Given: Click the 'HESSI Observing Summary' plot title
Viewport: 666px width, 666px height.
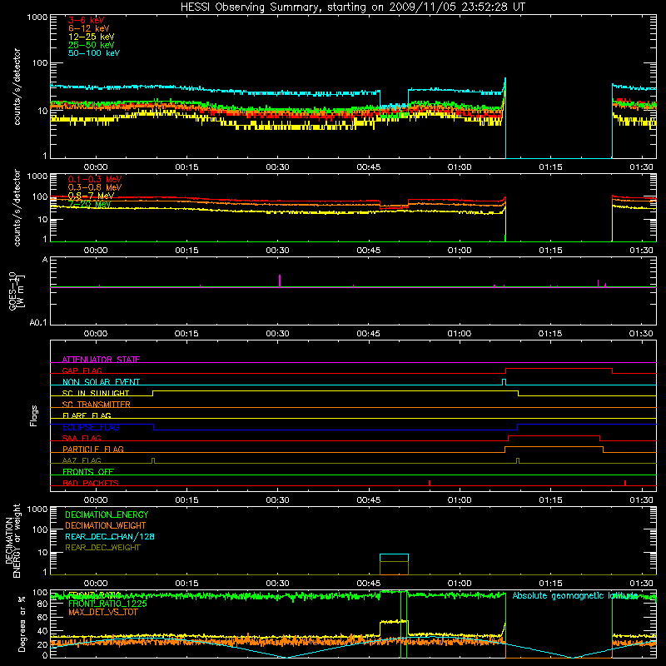Looking at the screenshot, I should [x=352, y=7].
